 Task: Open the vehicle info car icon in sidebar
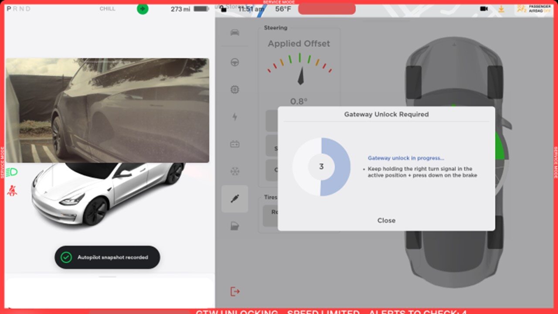coord(235,33)
